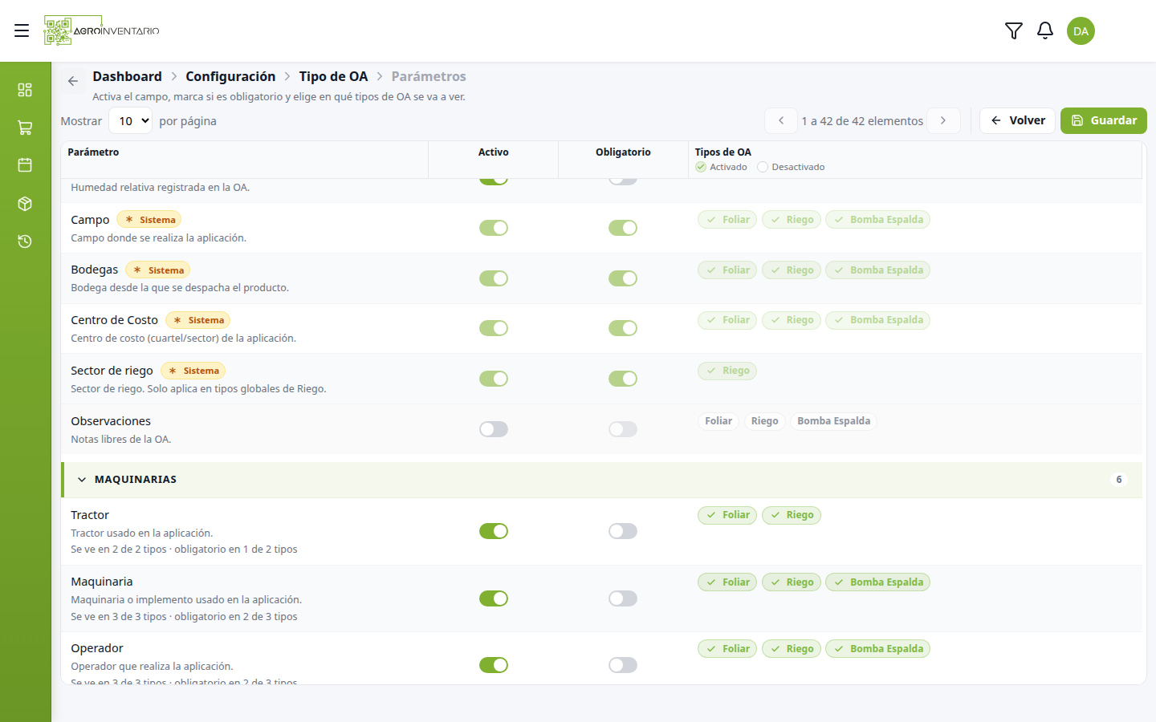
Task: Go back with the breadcrumb arrow
Action: tap(73, 81)
